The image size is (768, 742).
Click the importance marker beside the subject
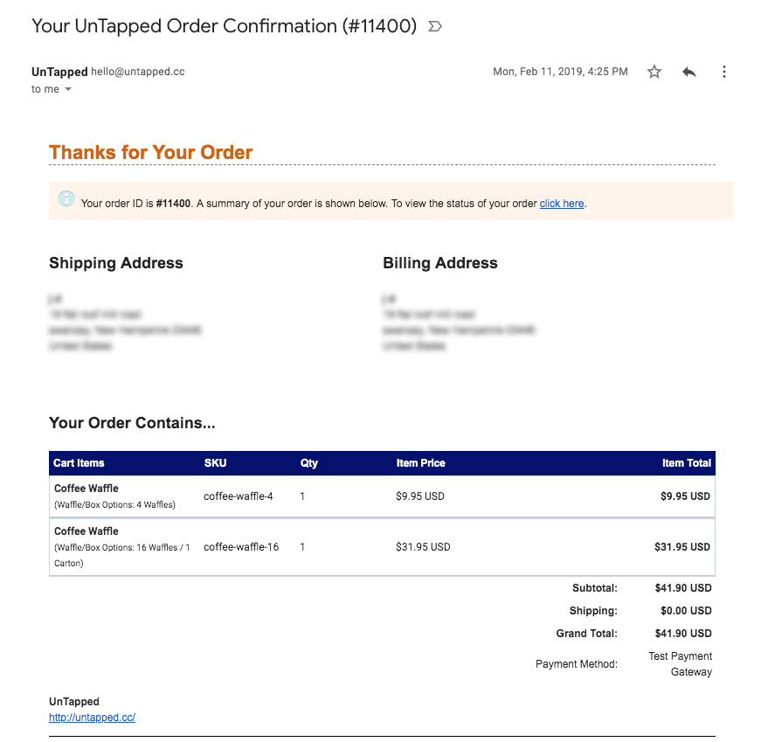[435, 26]
